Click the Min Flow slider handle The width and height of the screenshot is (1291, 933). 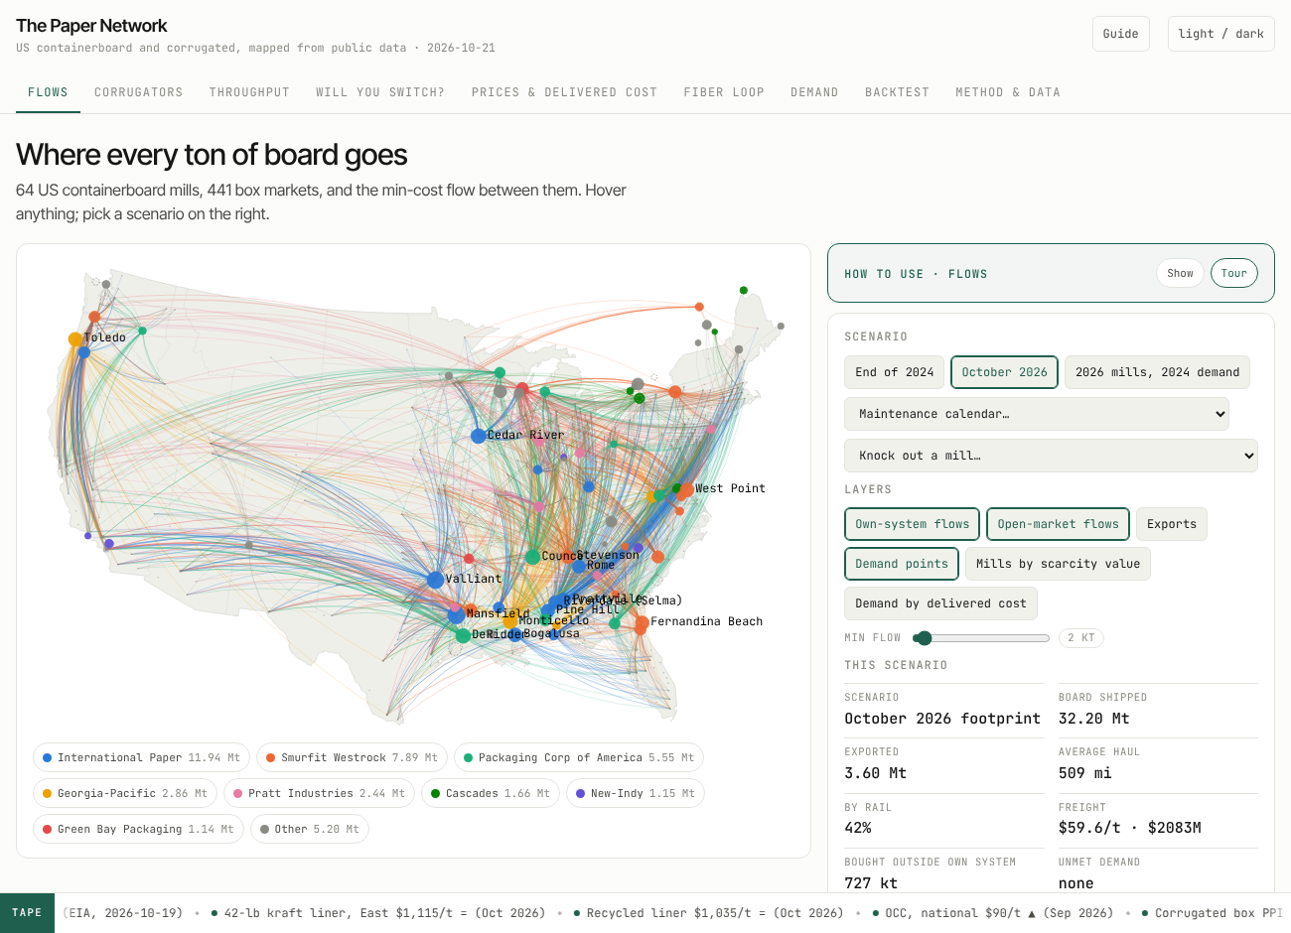925,638
